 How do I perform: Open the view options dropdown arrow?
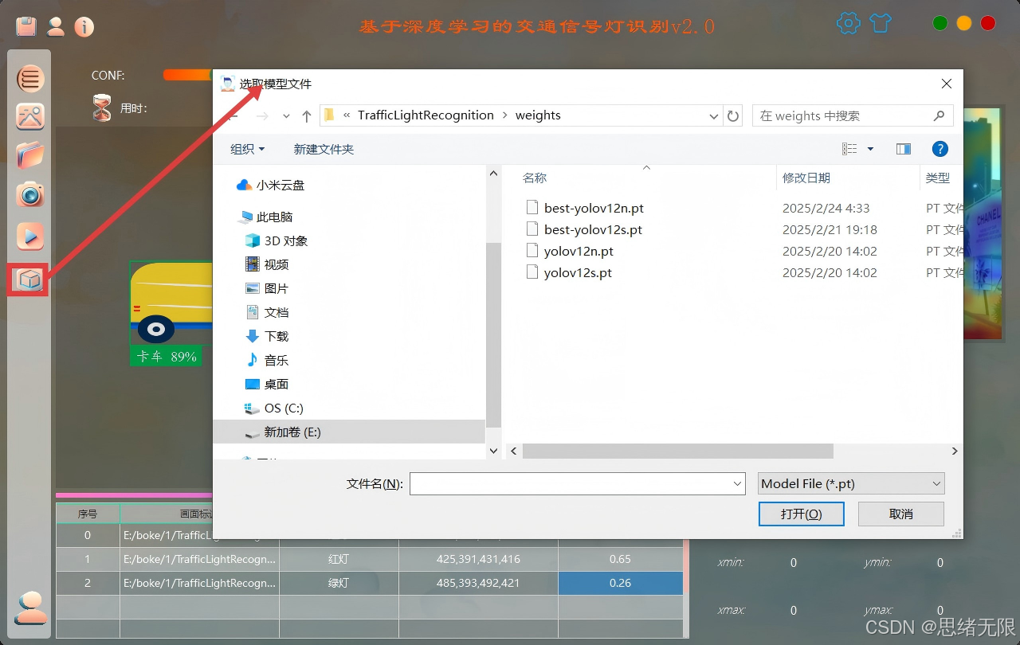point(870,149)
